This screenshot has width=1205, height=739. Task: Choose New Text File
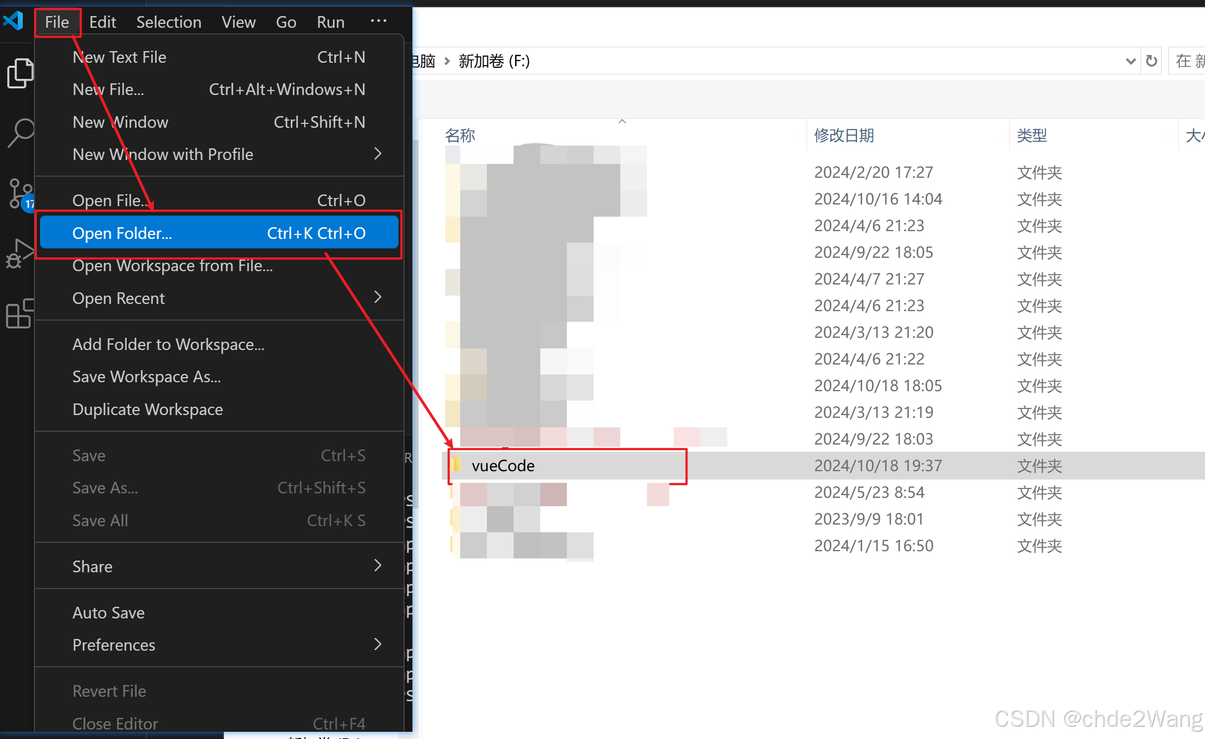[219, 57]
